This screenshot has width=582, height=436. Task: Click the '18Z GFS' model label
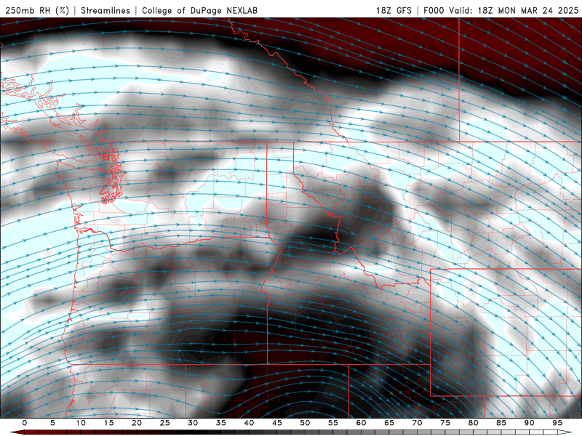click(x=394, y=10)
